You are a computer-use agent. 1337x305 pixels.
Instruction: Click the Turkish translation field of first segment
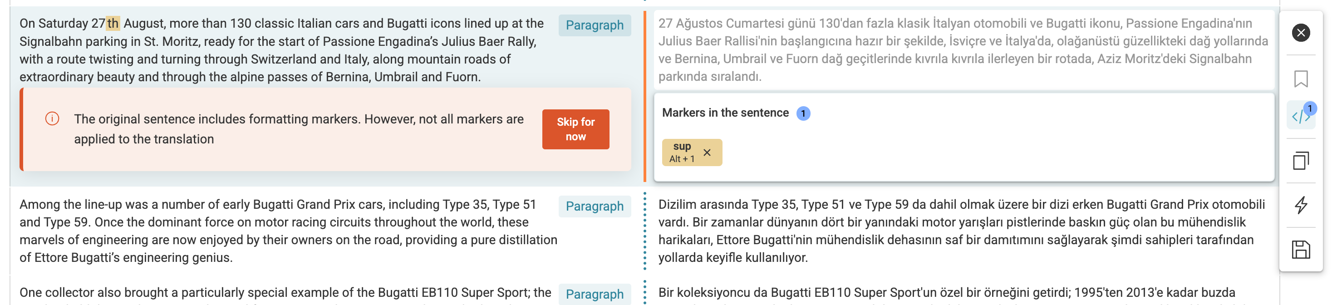(963, 50)
